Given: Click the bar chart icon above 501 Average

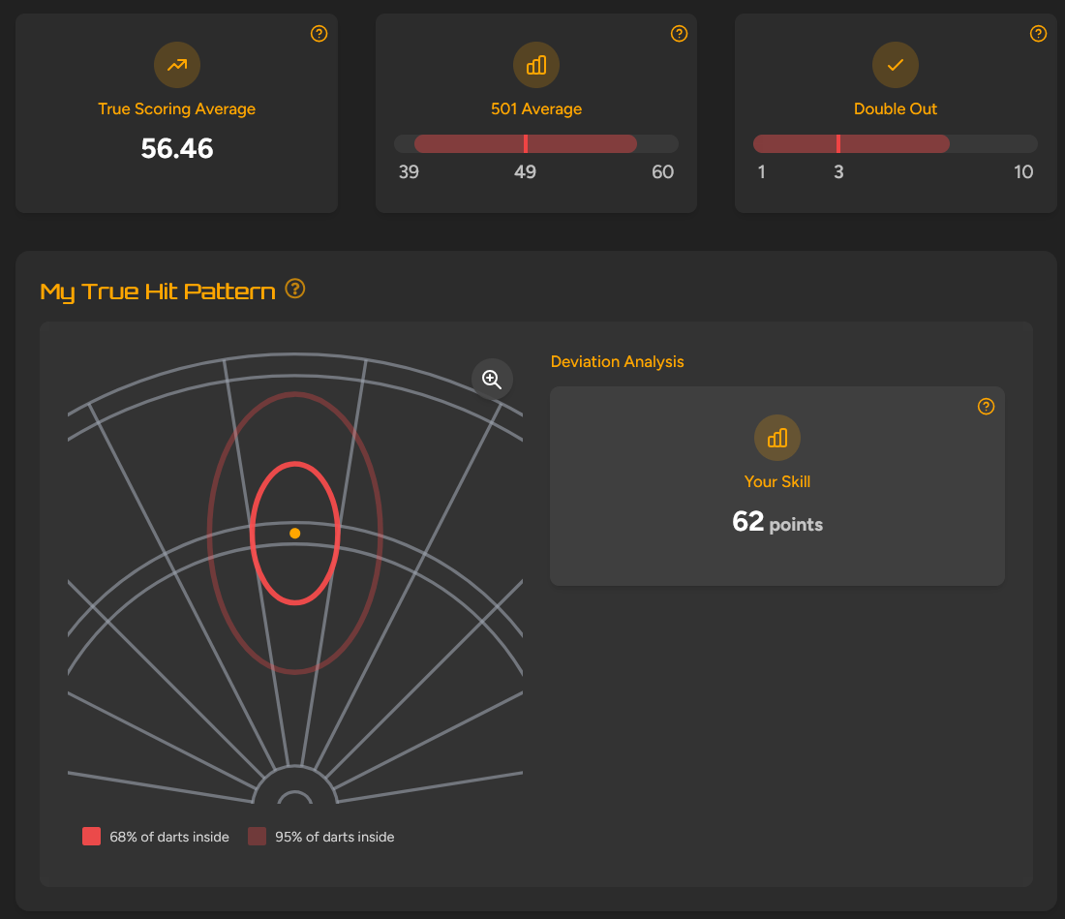Looking at the screenshot, I should (x=536, y=66).
